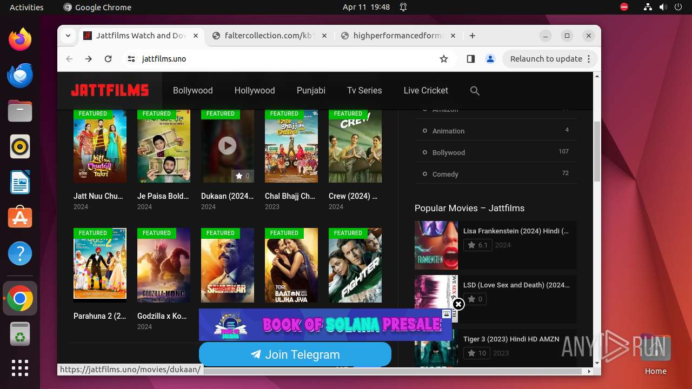
Task: Open Parahuna 2 poster
Action: coord(100,265)
